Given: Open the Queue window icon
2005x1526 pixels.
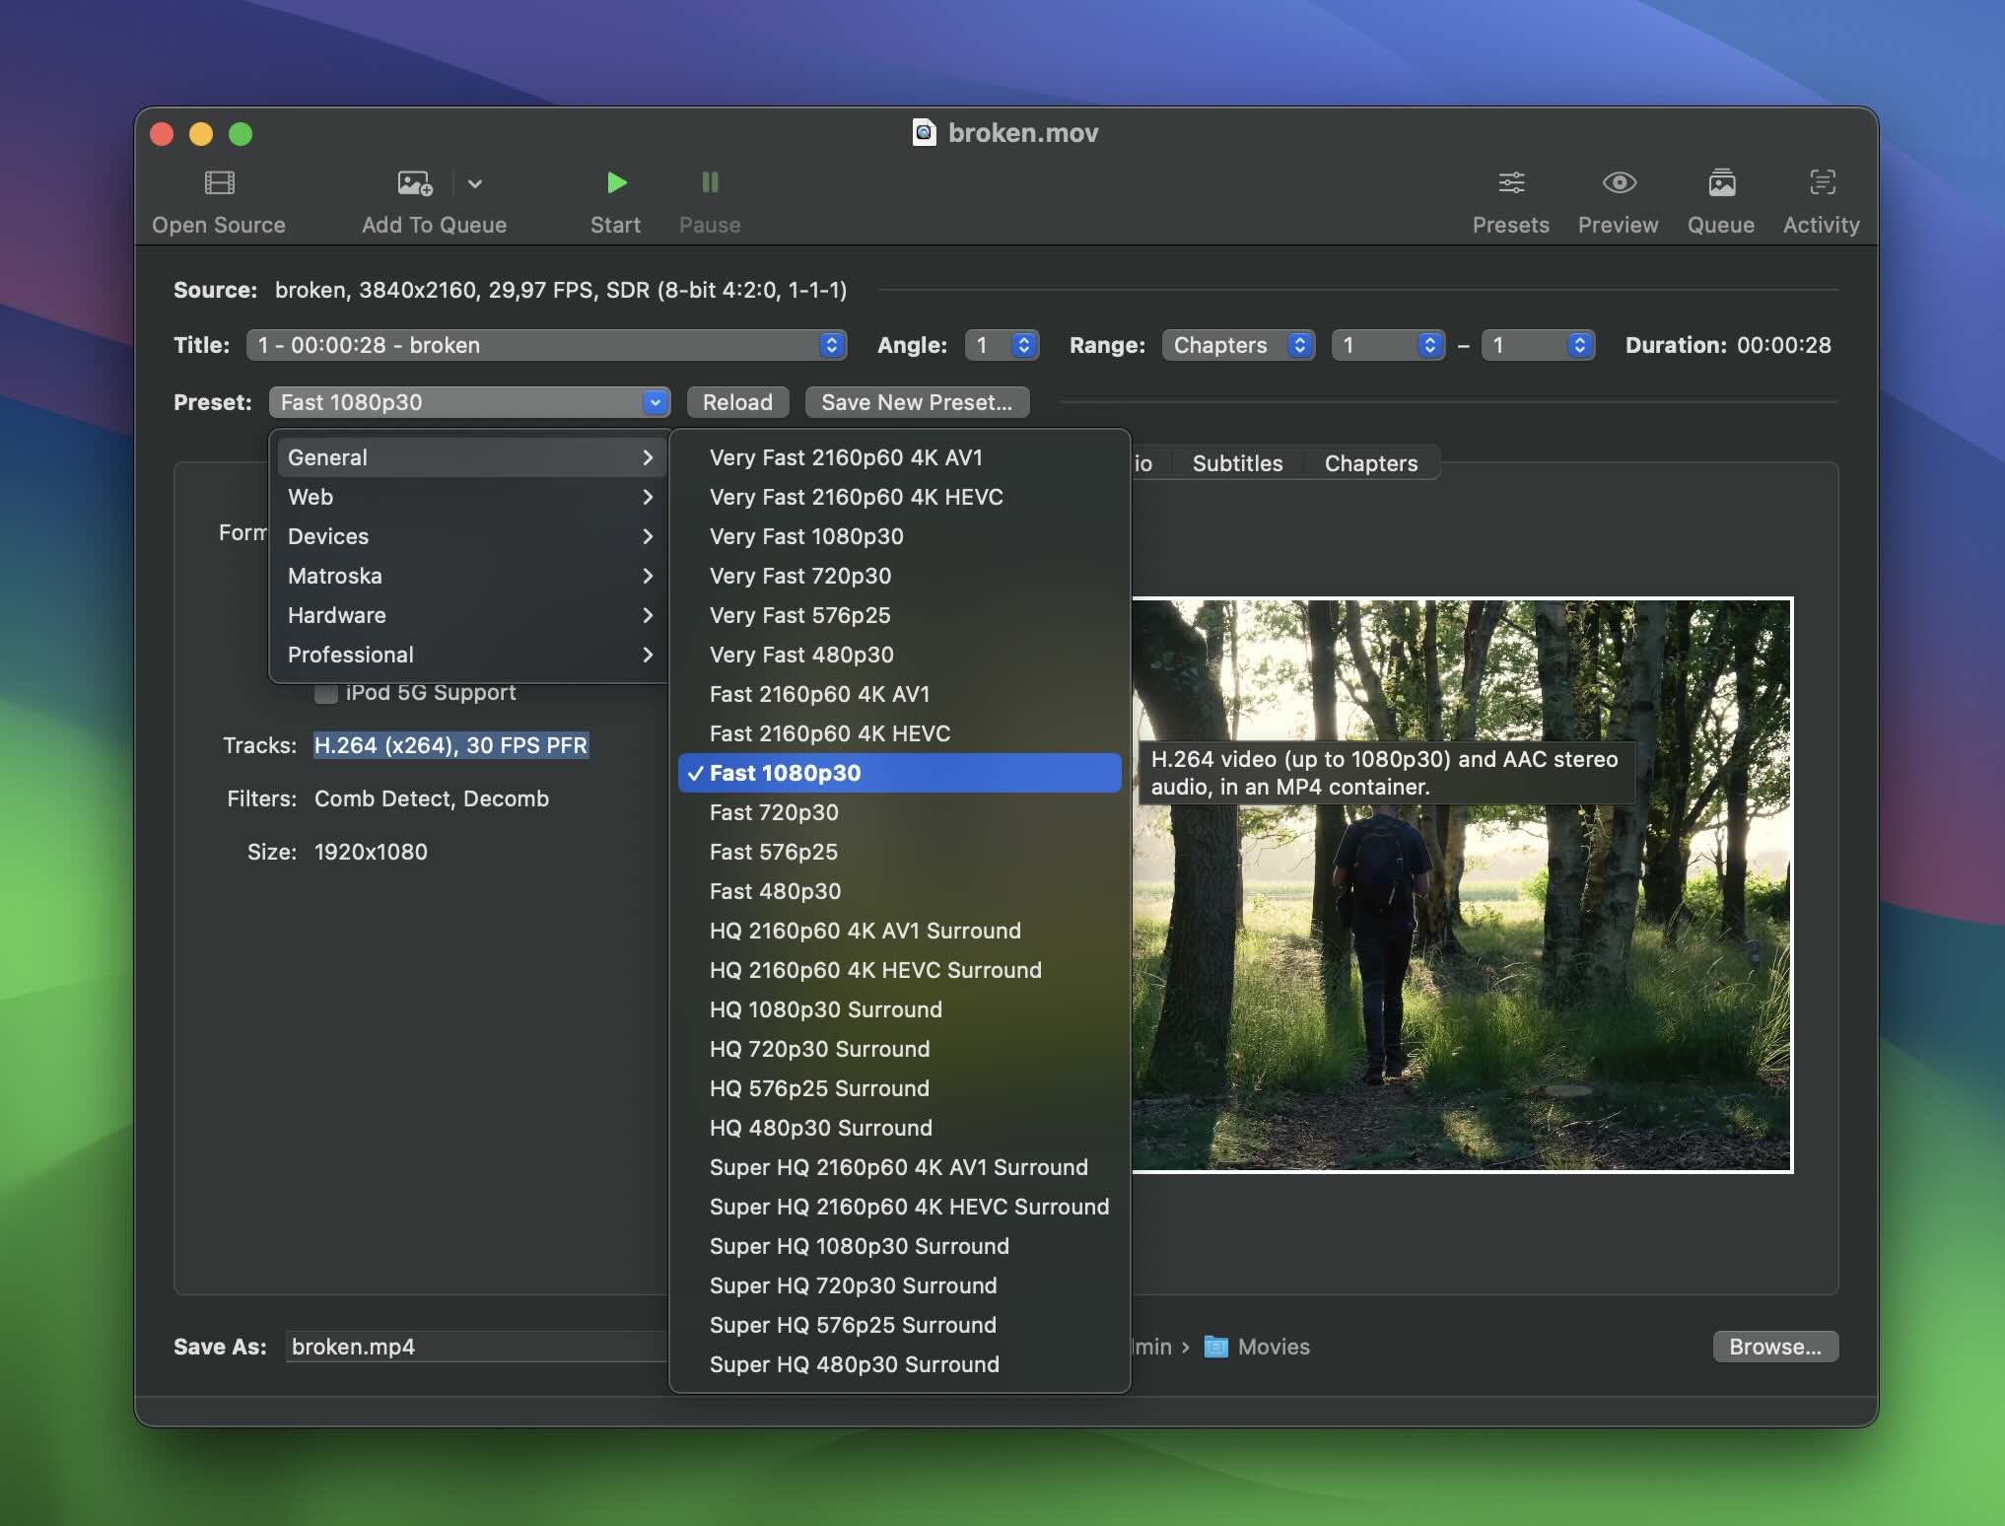Looking at the screenshot, I should (x=1722, y=183).
